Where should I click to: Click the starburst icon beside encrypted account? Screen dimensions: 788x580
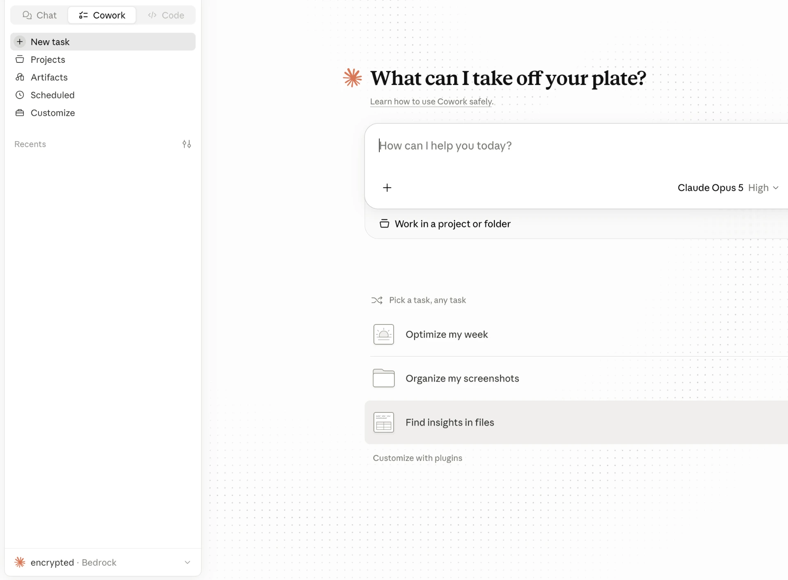pos(20,562)
